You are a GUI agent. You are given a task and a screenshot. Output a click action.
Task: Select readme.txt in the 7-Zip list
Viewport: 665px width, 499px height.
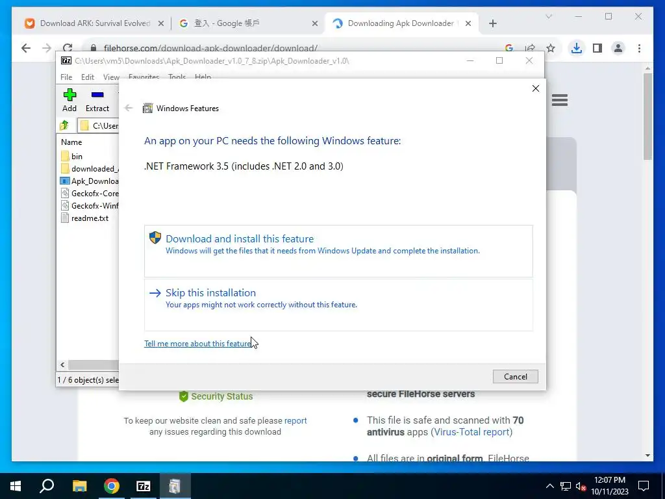(x=85, y=218)
